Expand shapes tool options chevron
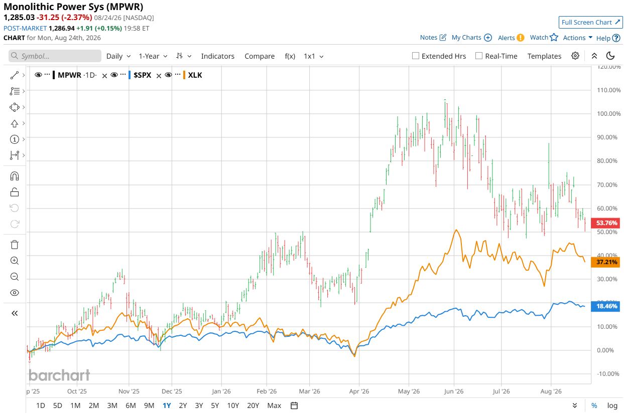The height and width of the screenshot is (417, 624). tap(24, 107)
